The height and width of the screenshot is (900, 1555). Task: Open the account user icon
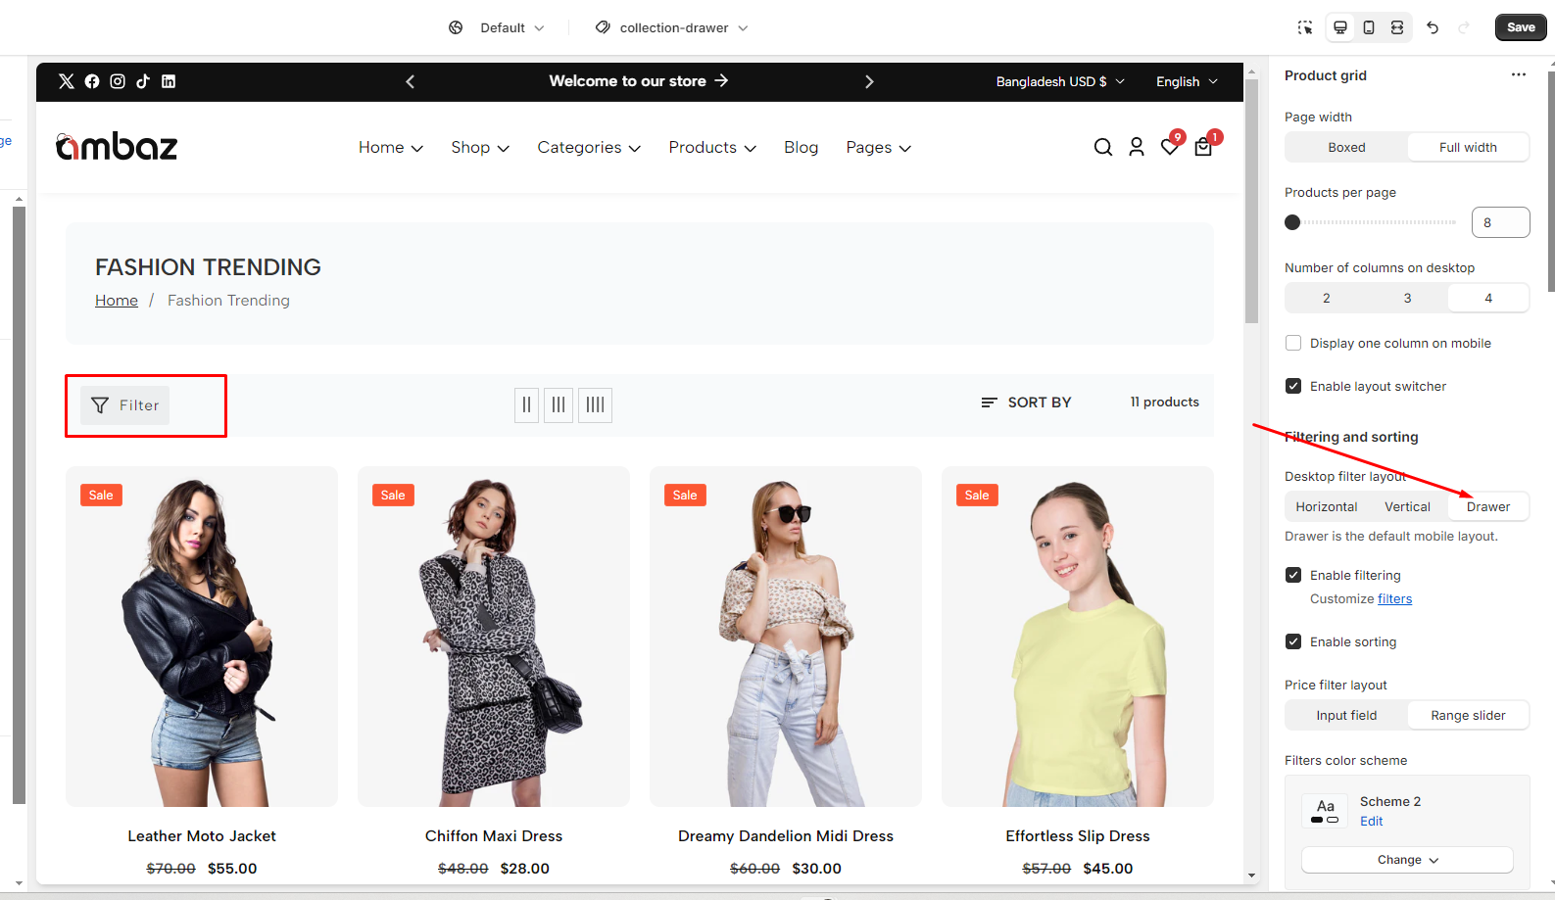tap(1136, 147)
